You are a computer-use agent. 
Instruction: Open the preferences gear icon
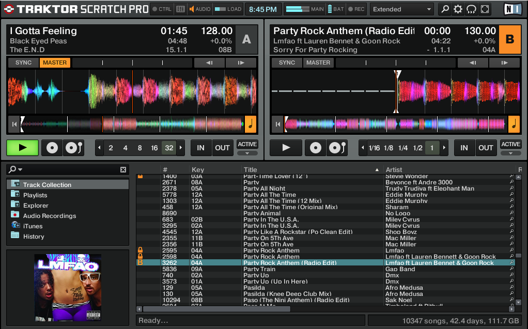tap(458, 9)
